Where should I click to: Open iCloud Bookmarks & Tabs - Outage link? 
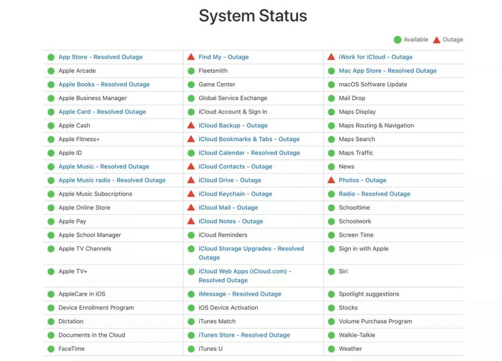click(249, 139)
